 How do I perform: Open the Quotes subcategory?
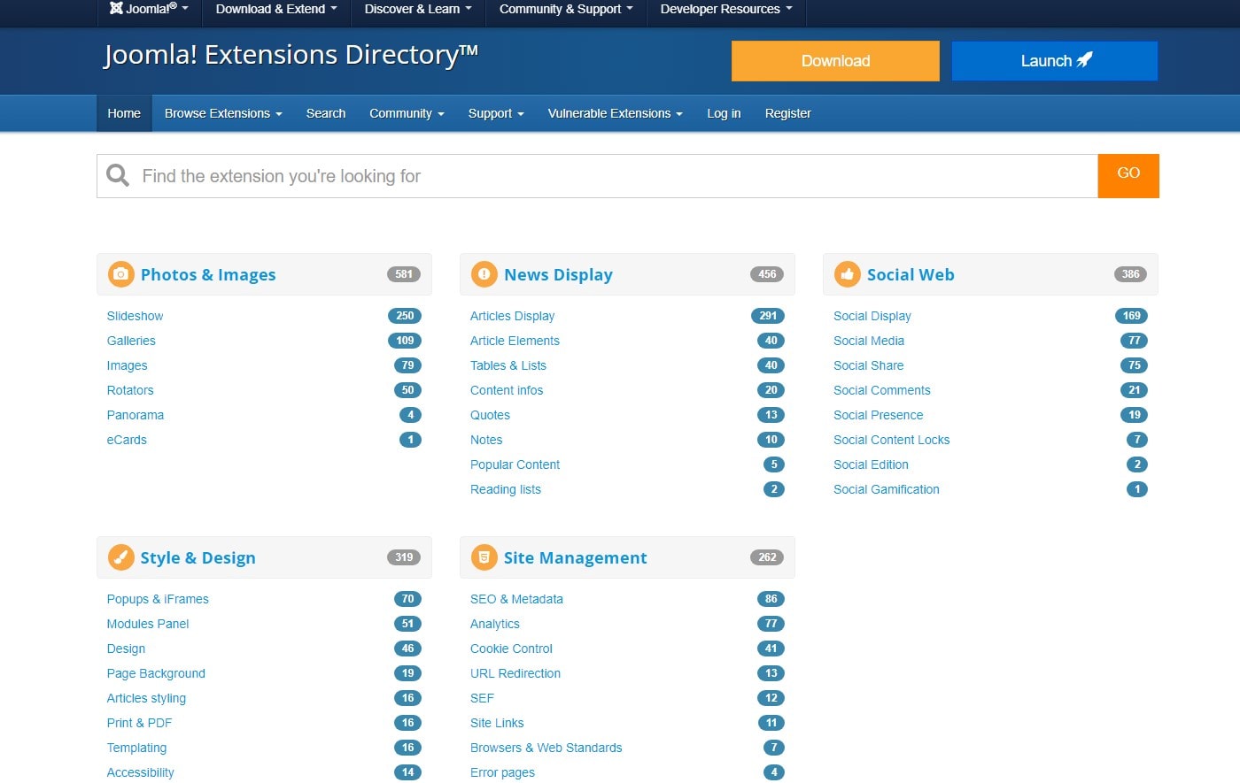(x=490, y=415)
